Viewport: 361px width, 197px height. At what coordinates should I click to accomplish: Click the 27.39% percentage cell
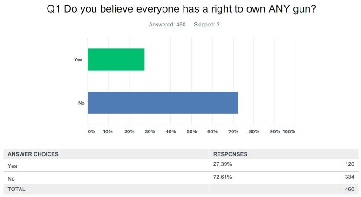pyautogui.click(x=222, y=164)
